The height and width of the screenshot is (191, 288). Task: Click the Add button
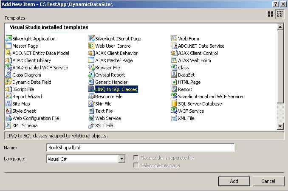coord(234,181)
